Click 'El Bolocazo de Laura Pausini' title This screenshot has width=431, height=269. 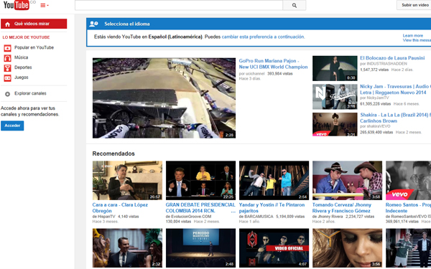tap(392, 58)
